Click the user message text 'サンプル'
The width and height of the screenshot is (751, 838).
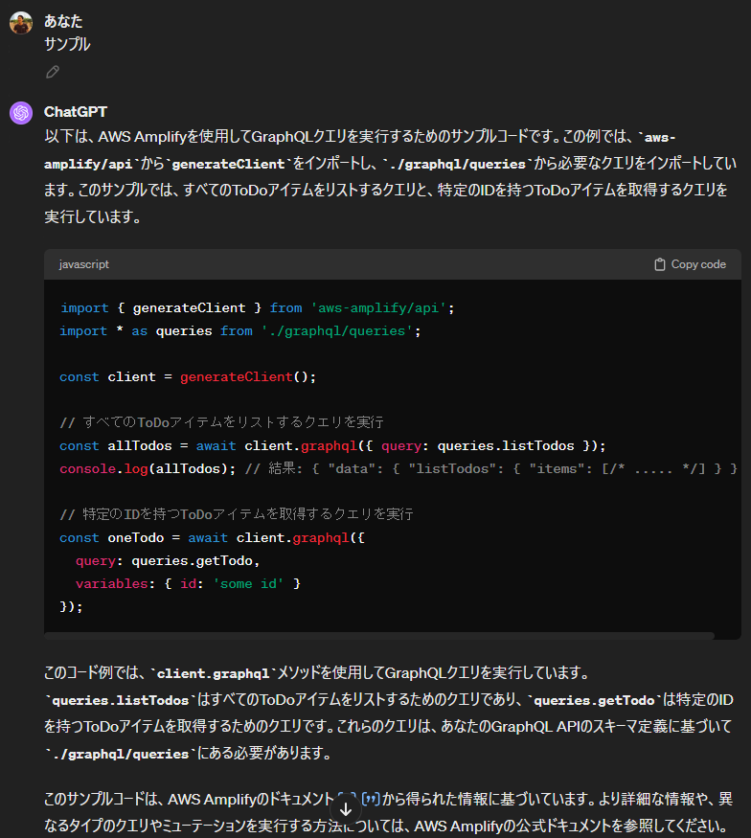click(67, 44)
